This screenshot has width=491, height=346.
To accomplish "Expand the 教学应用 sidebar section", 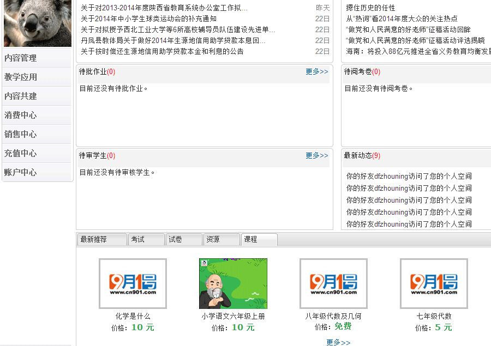I will (21, 77).
